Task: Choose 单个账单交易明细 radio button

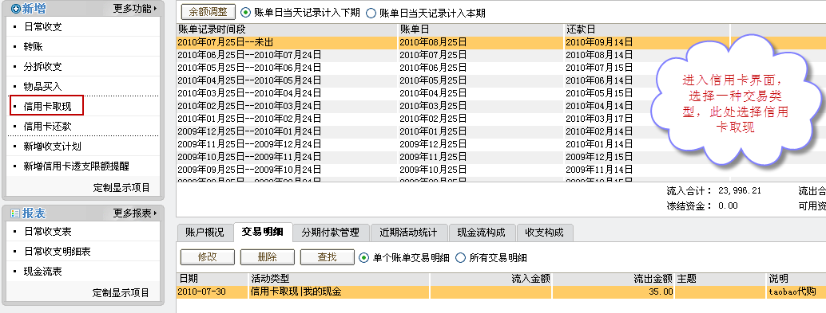Action: [x=363, y=257]
